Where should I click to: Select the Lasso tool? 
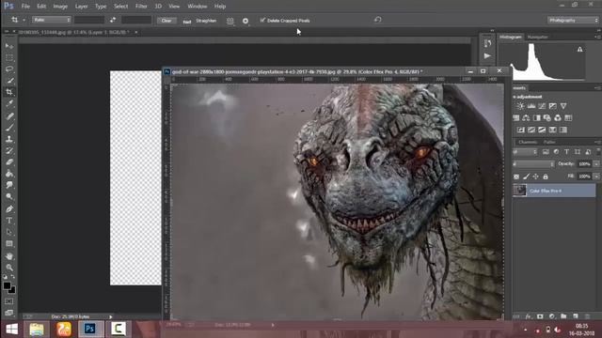pyautogui.click(x=9, y=69)
